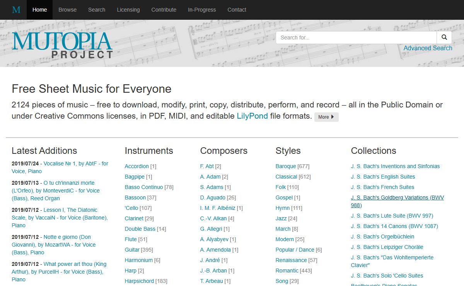The width and height of the screenshot is (464, 286).
Task: Browse Basso Continuo pieces
Action: tap(144, 187)
